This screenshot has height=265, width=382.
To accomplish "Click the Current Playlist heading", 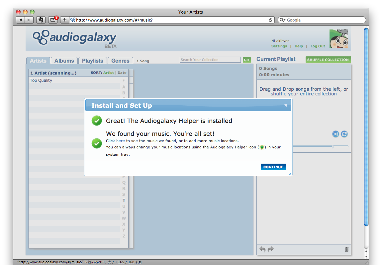I will 276,59.
